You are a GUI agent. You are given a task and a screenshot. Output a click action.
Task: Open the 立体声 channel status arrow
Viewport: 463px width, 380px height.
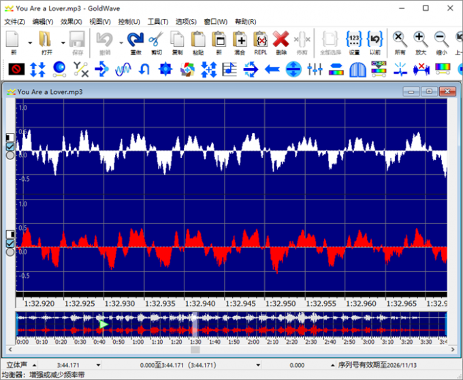click(34, 366)
